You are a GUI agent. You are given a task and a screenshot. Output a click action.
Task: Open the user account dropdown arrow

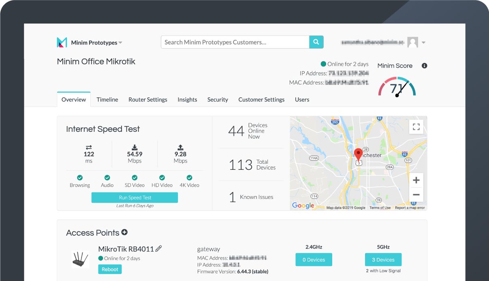coord(423,42)
